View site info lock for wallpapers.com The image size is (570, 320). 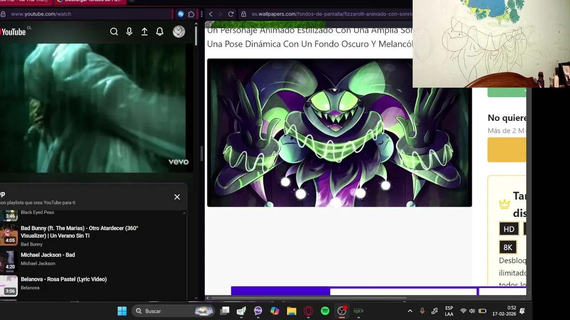tap(244, 14)
